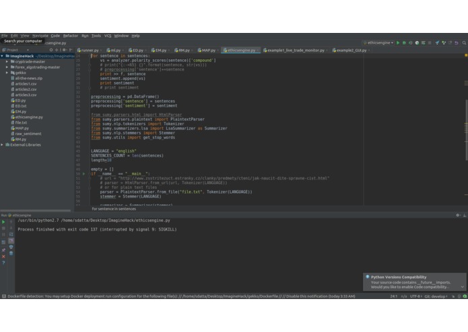Select all-the-news.zip in project tree
The height and width of the screenshot is (332, 468).
[x=29, y=79]
